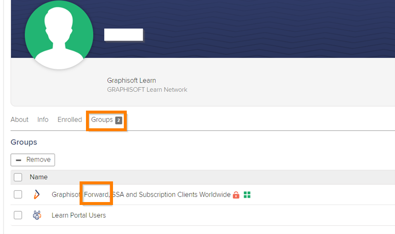Open the Learn Portal Users group
The height and width of the screenshot is (234, 395).
[79, 215]
